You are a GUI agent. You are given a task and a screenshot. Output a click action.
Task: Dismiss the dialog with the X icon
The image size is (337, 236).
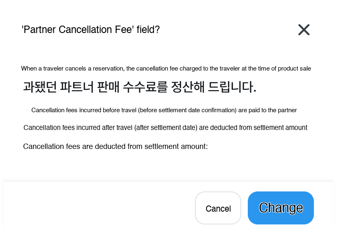coord(304,30)
